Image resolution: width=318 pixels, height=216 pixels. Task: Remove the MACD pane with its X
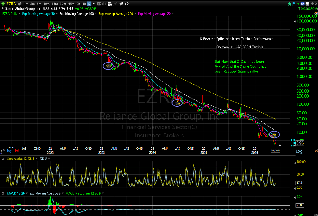tap(3, 194)
